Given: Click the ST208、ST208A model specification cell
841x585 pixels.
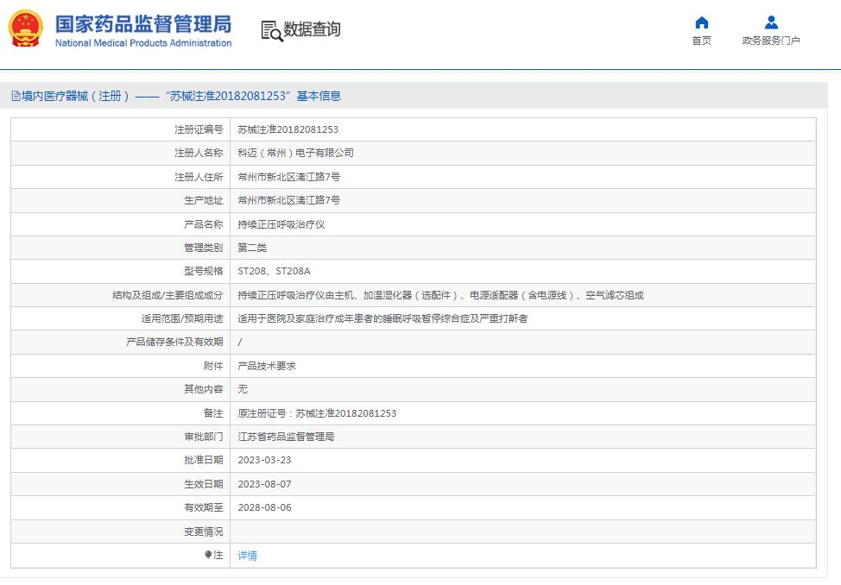Looking at the screenshot, I should point(275,271).
